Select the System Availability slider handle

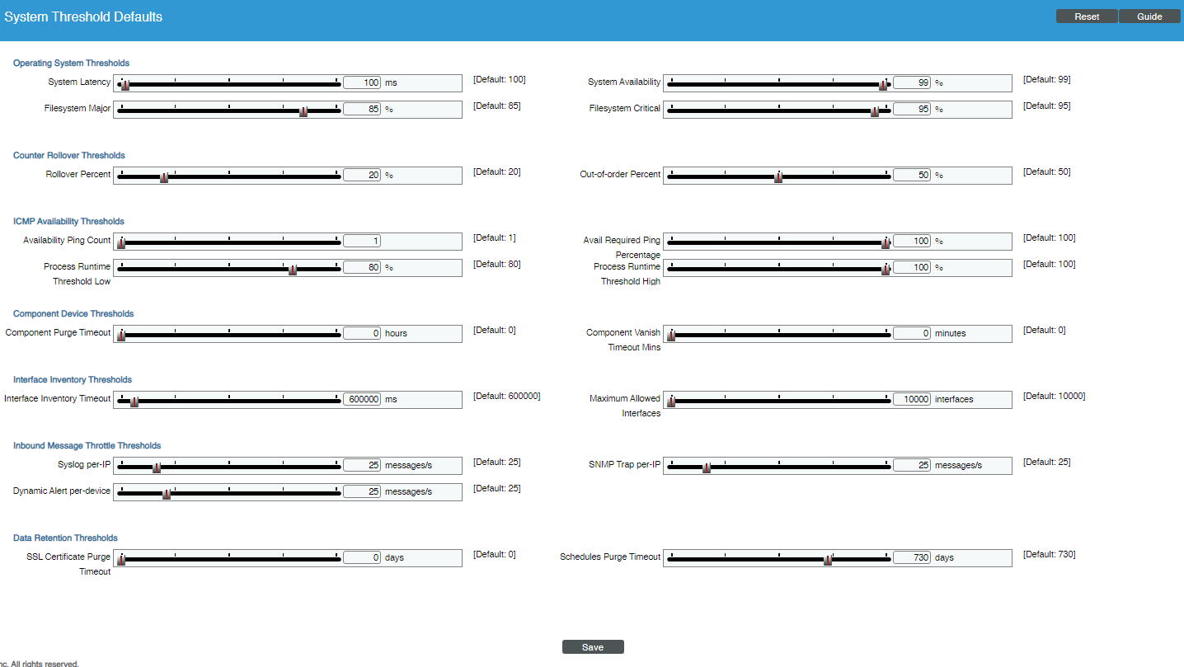coord(885,82)
